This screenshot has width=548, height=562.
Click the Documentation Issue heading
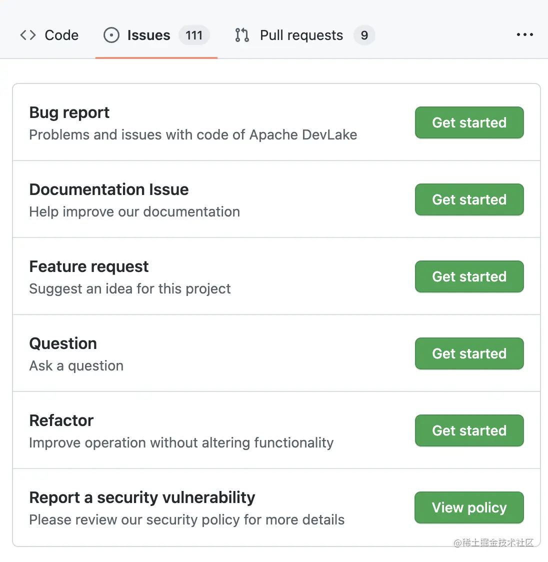click(108, 189)
